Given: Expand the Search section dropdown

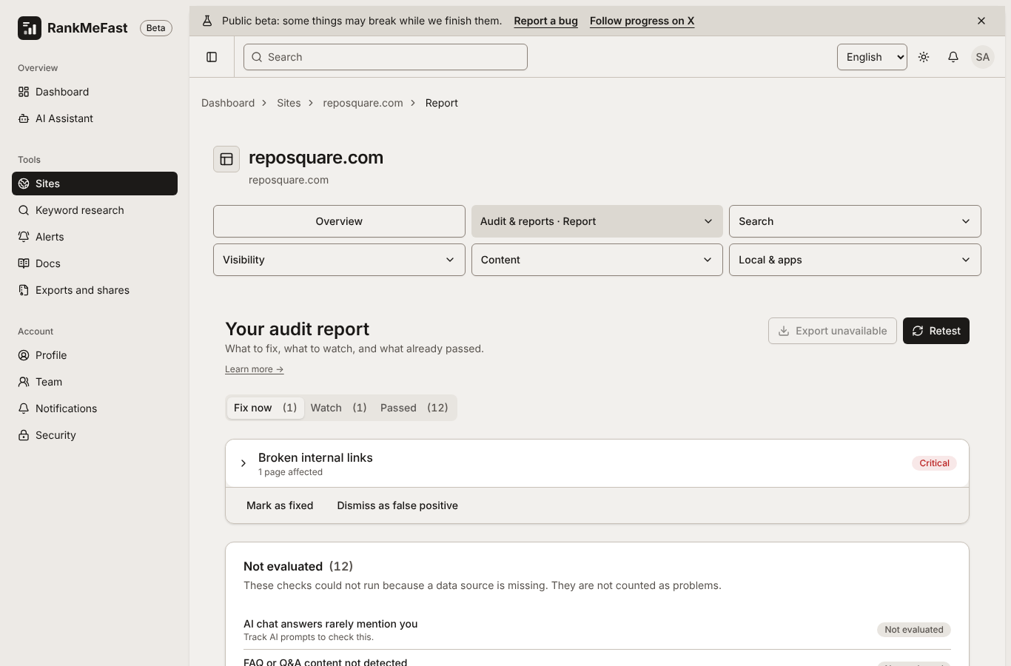Looking at the screenshot, I should pos(855,221).
